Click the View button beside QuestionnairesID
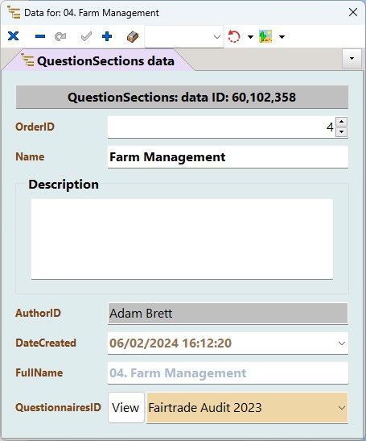The height and width of the screenshot is (441, 366). (125, 407)
